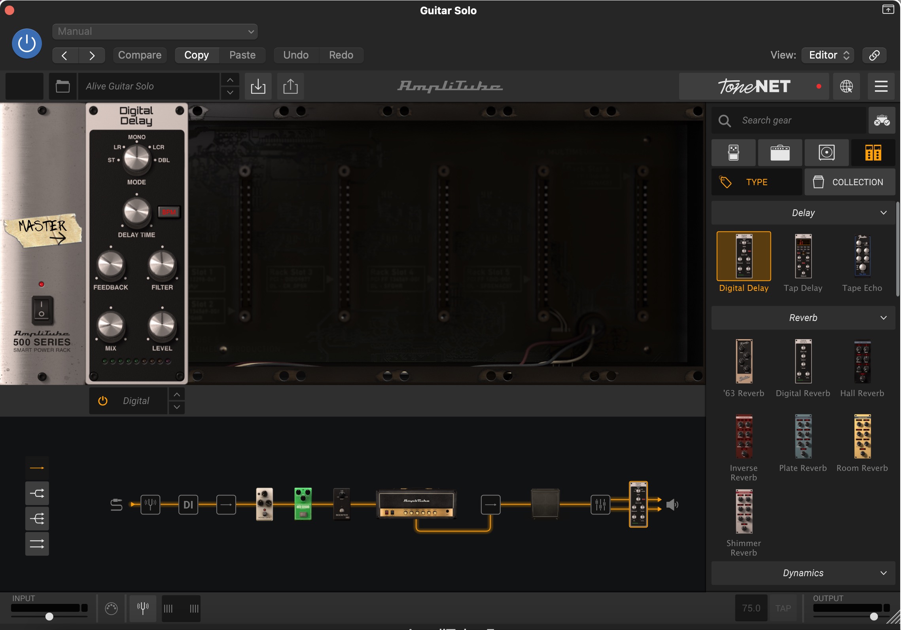Screen dimensions: 901x630
Task: Toggle the owned gear filter icon
Action: point(882,120)
